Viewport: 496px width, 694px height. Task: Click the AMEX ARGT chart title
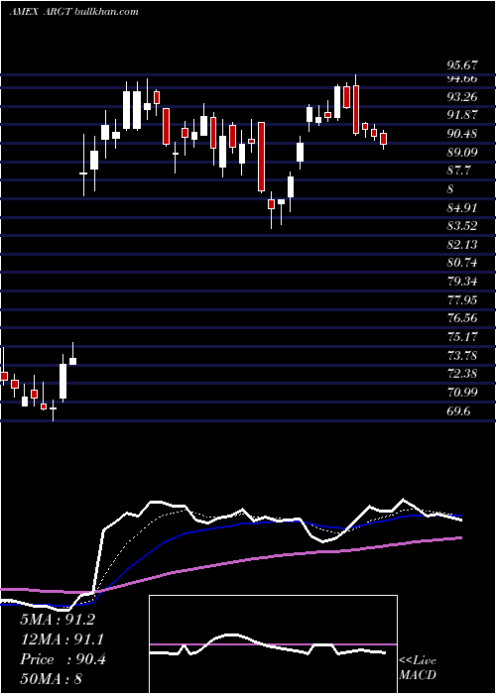click(73, 12)
